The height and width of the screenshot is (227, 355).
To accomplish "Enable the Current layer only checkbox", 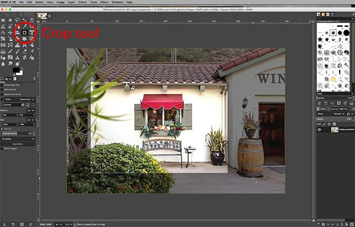I will 3,84.
